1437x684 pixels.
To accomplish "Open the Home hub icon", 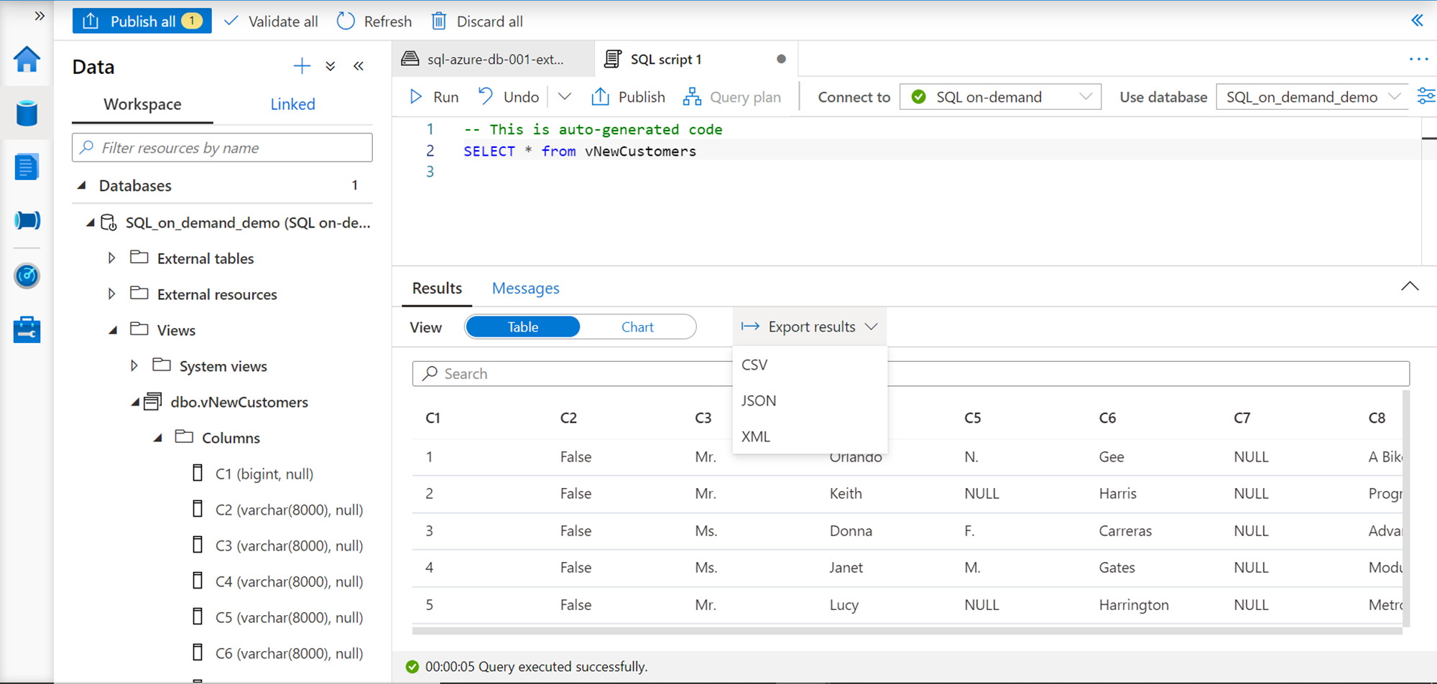I will click(27, 60).
